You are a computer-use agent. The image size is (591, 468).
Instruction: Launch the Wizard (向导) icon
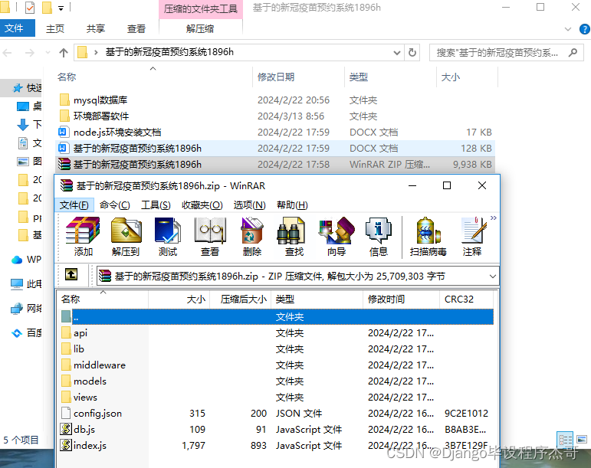pyautogui.click(x=337, y=237)
